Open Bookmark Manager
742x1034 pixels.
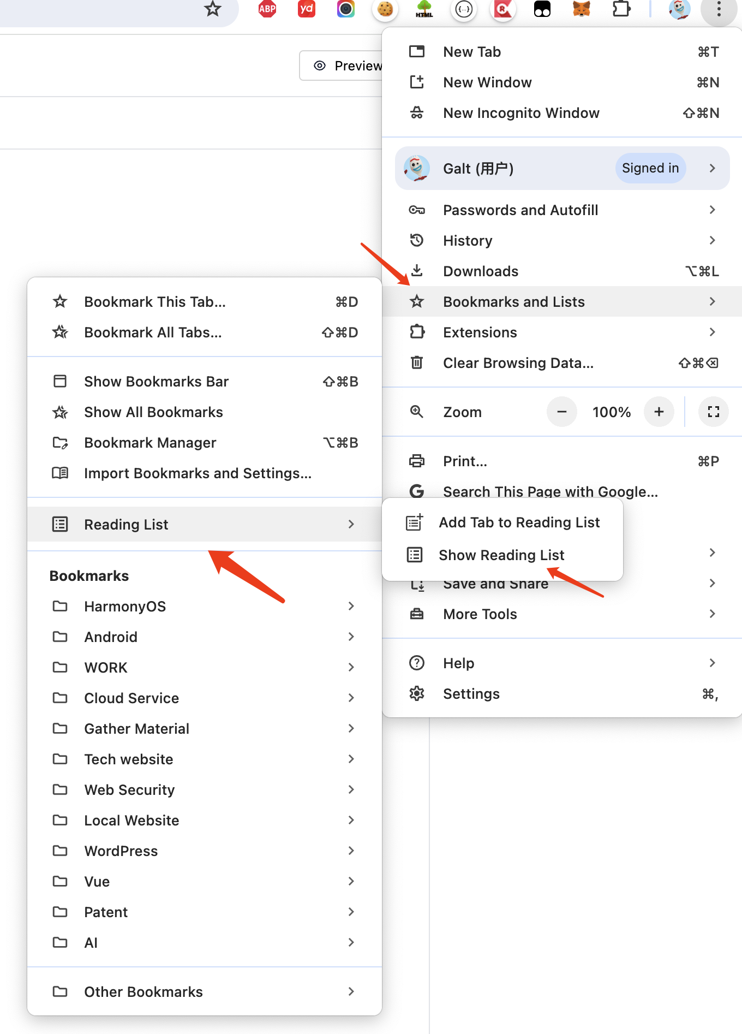coord(150,443)
